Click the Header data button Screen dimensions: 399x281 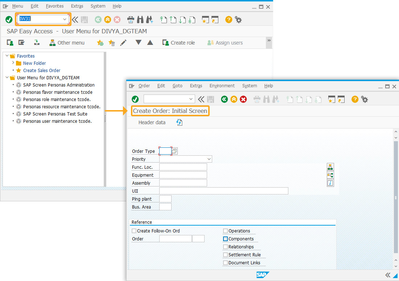click(152, 122)
